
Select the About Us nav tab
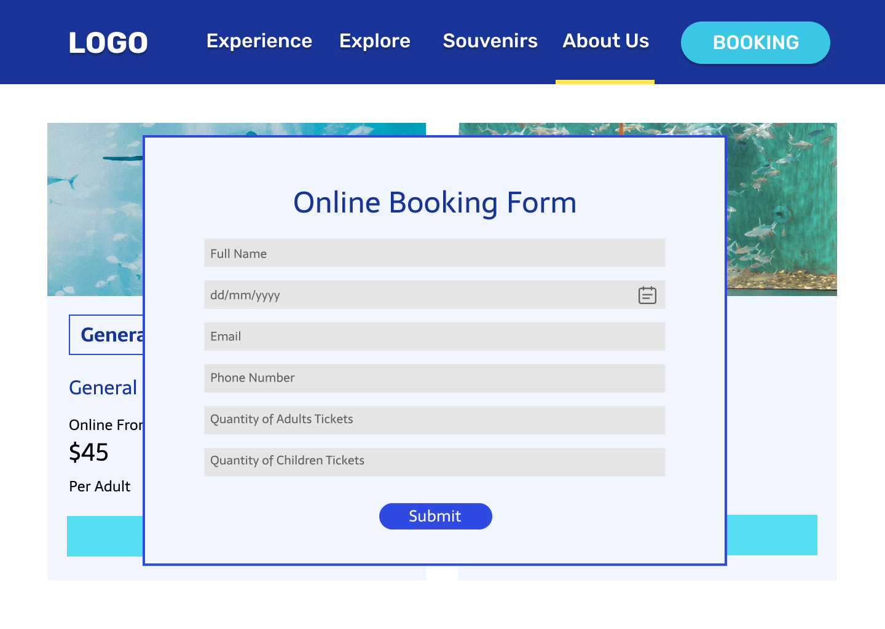(605, 41)
